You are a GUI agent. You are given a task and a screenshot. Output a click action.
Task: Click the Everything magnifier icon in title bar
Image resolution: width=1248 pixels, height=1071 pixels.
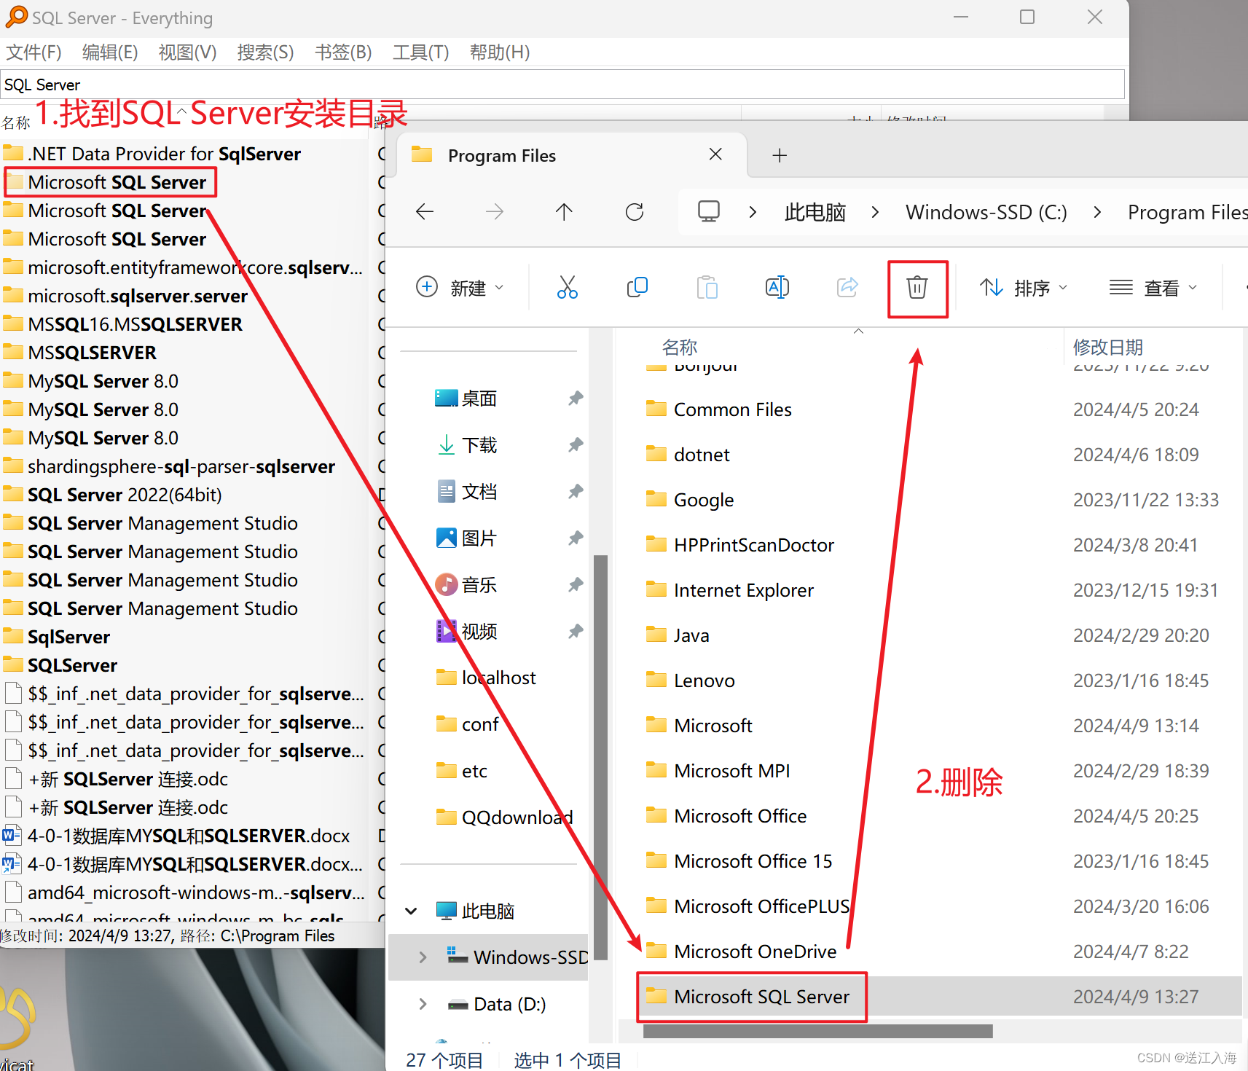[16, 17]
